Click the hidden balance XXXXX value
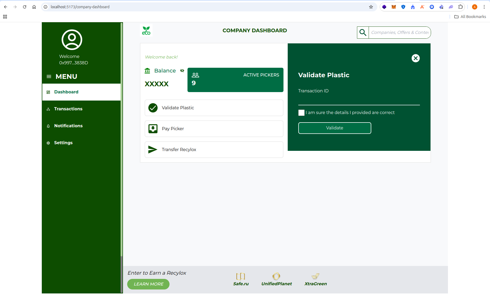 tap(157, 84)
